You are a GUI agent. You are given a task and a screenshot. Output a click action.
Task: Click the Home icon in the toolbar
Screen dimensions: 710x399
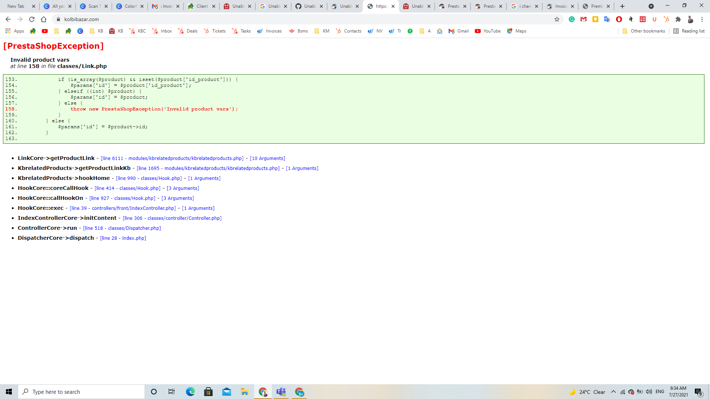point(44,19)
